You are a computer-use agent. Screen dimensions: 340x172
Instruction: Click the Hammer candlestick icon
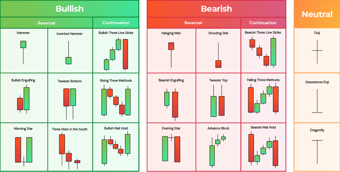(23, 51)
